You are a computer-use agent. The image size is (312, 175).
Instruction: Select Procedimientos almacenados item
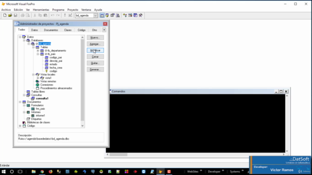(x=56, y=88)
